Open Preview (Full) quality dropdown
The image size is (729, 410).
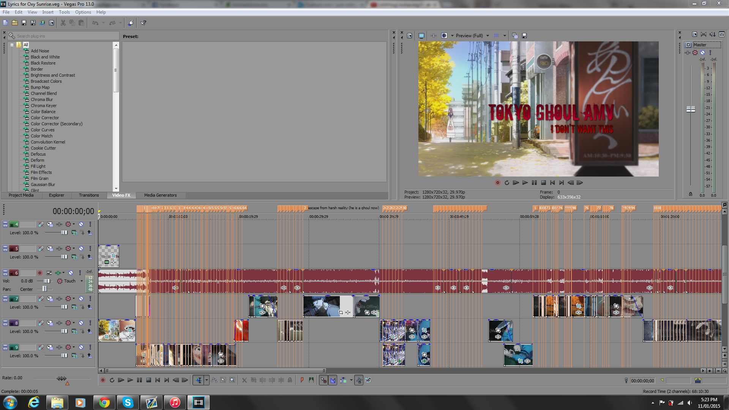[x=488, y=36]
